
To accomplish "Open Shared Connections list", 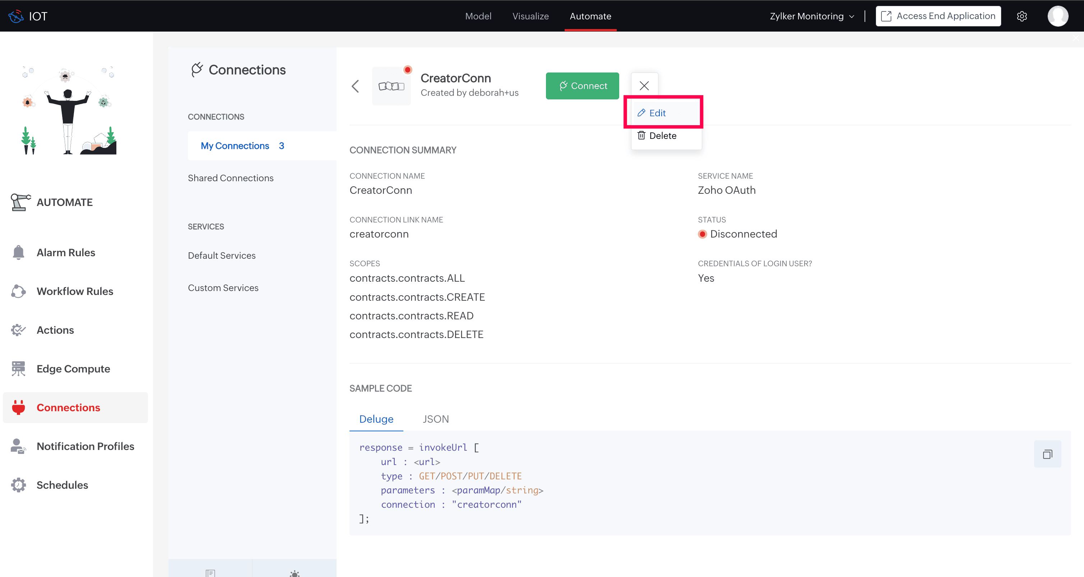I will point(231,178).
